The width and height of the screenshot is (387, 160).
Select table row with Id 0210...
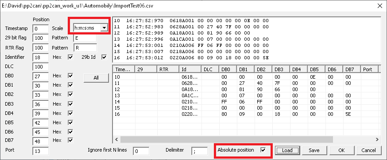(x=246, y=102)
